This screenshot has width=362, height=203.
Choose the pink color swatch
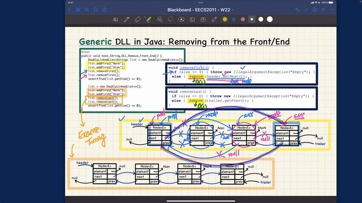point(243,20)
